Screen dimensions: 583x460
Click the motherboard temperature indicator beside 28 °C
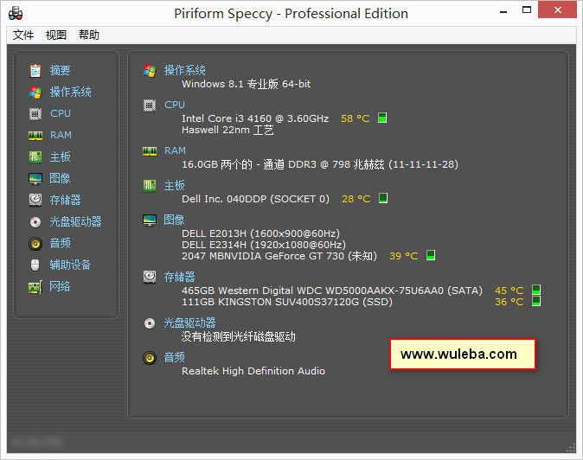(383, 198)
